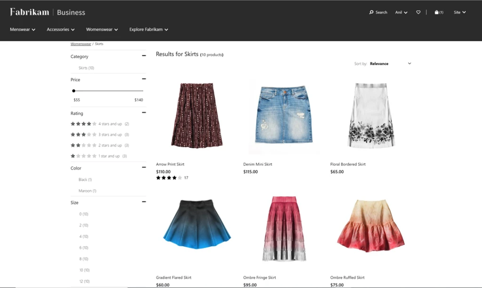View the shopping bag with 1 item
The height and width of the screenshot is (288, 482).
coord(438,12)
